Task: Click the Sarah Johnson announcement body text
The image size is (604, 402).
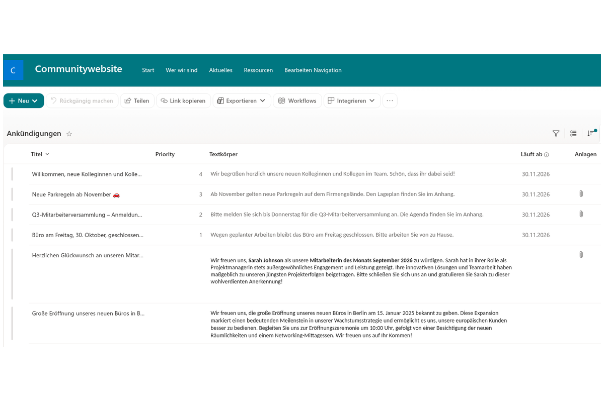Action: (361, 271)
